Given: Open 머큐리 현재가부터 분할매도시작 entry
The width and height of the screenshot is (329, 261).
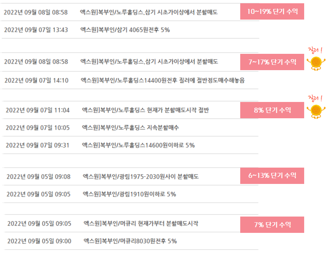Looking at the screenshot, I should coord(141,223).
